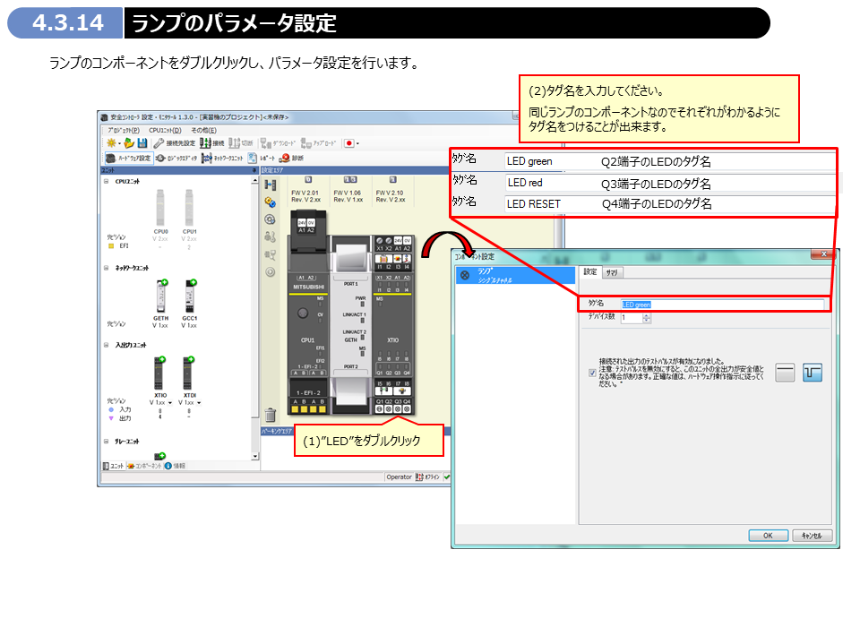Click the Q2 lamp output icon on XTIO

pos(388,409)
